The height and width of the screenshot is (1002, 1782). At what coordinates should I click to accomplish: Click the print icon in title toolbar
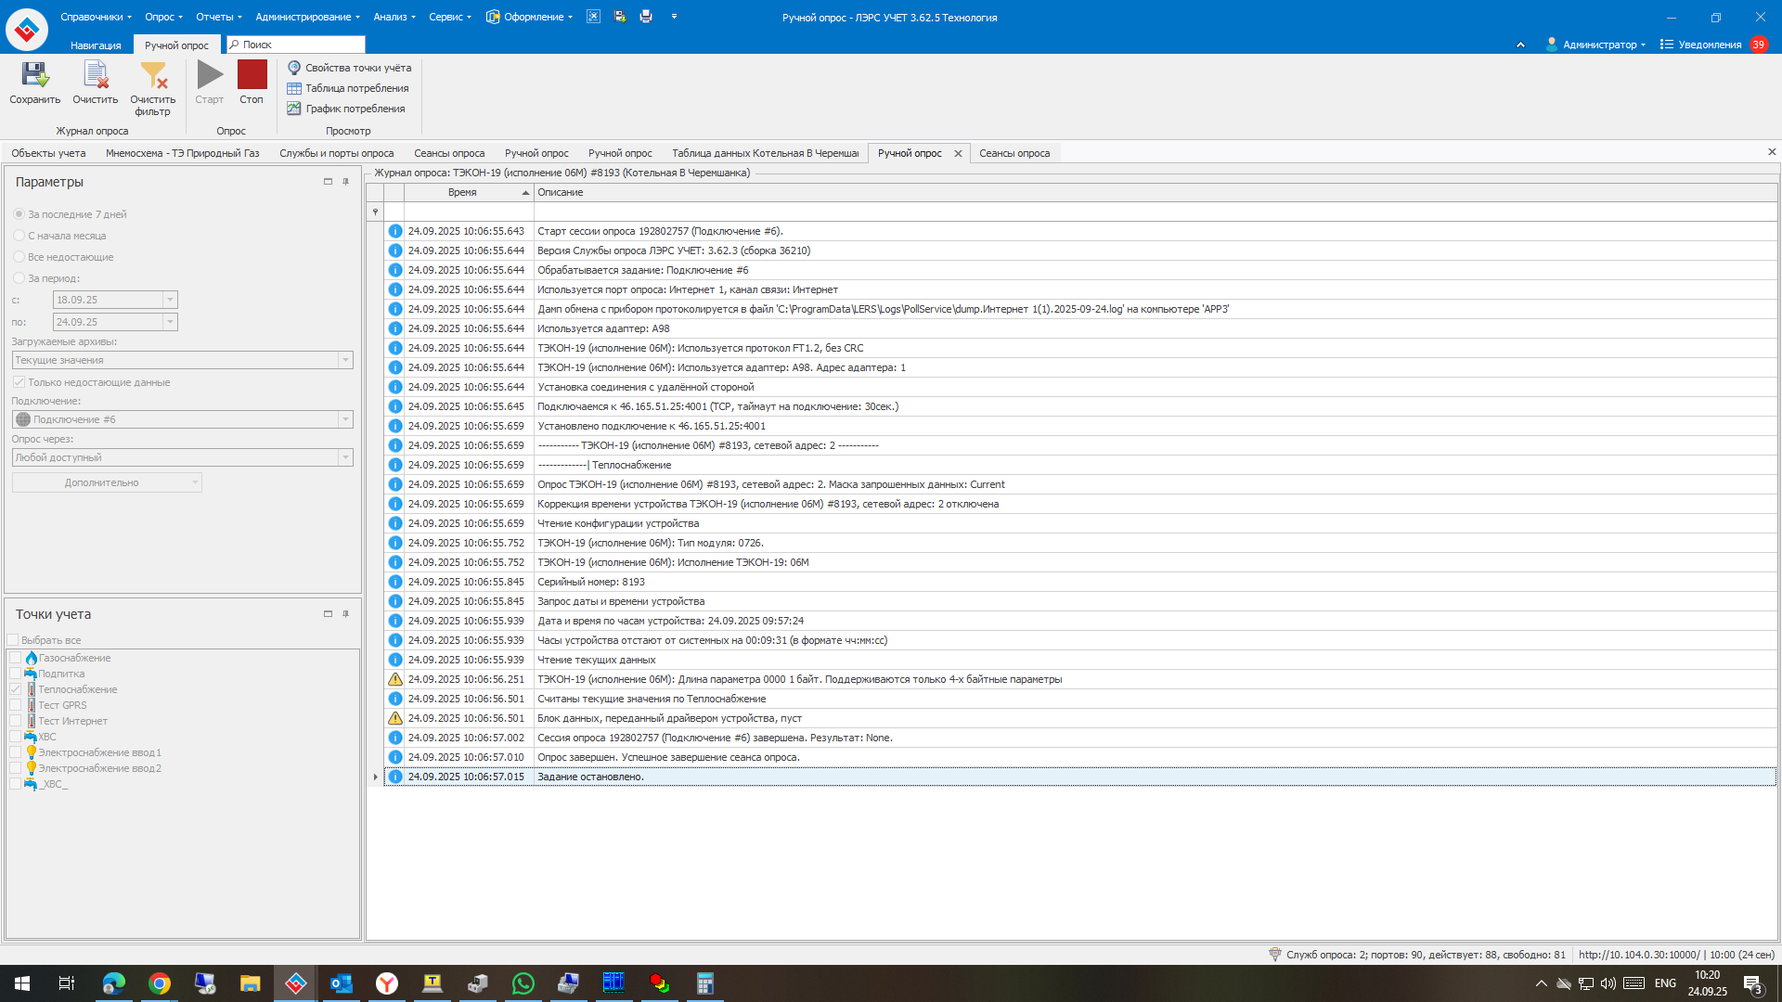(646, 17)
